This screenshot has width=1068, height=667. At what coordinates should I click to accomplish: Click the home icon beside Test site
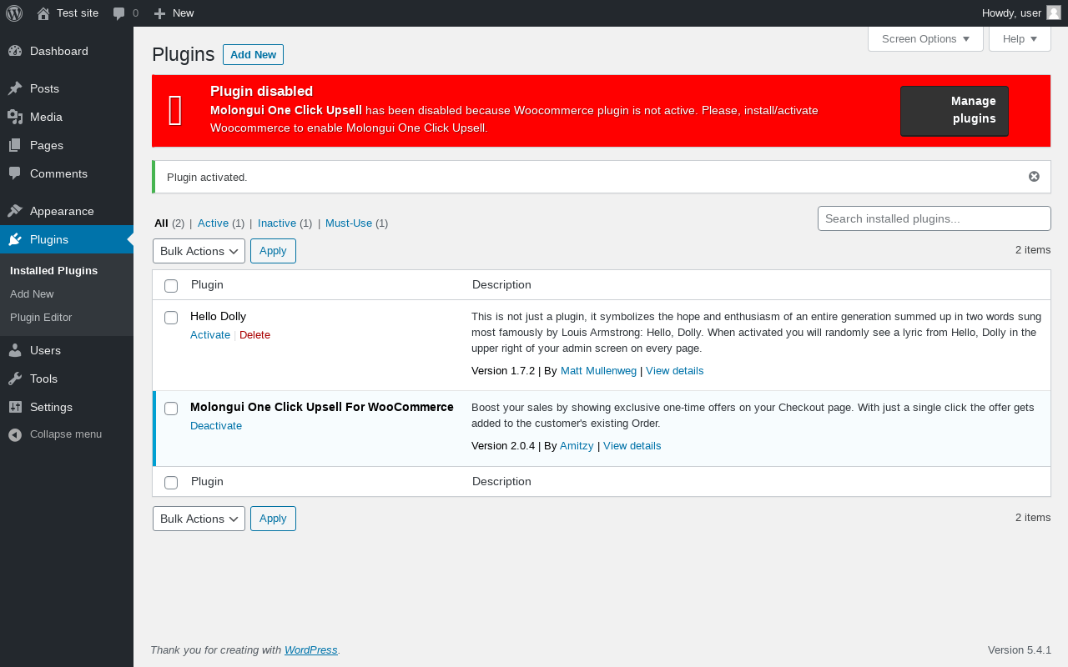tap(43, 13)
